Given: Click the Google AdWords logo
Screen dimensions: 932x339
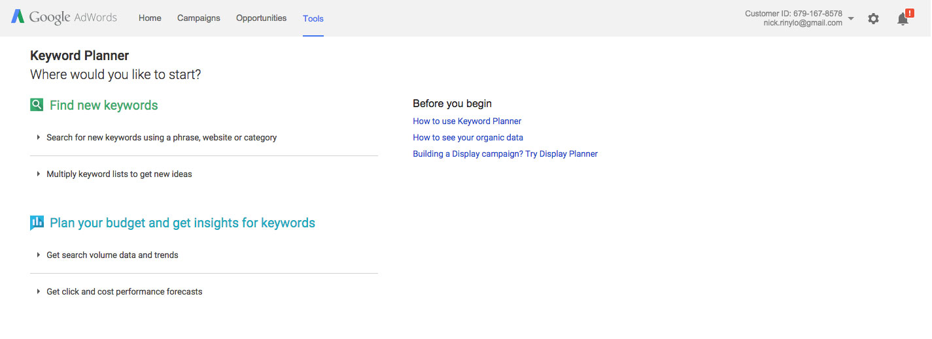Looking at the screenshot, I should tap(64, 18).
